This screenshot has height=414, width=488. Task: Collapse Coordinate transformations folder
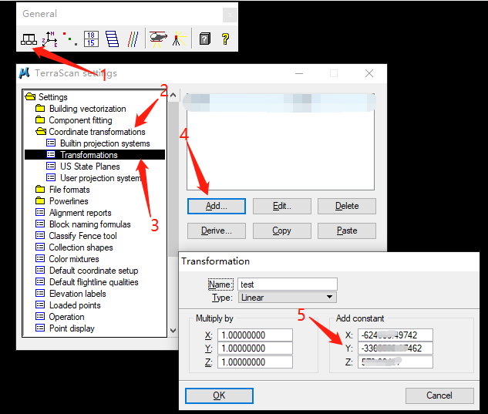point(41,131)
